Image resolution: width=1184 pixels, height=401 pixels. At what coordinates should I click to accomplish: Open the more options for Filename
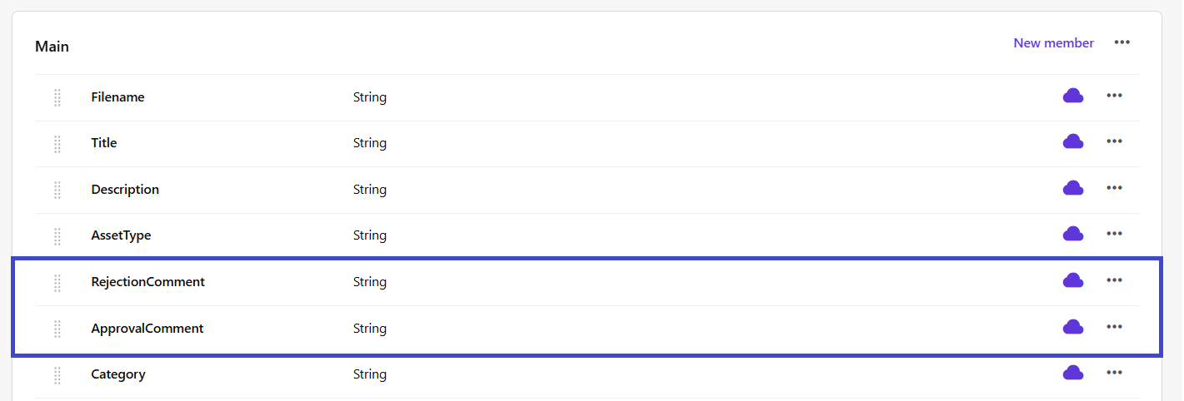point(1114,97)
